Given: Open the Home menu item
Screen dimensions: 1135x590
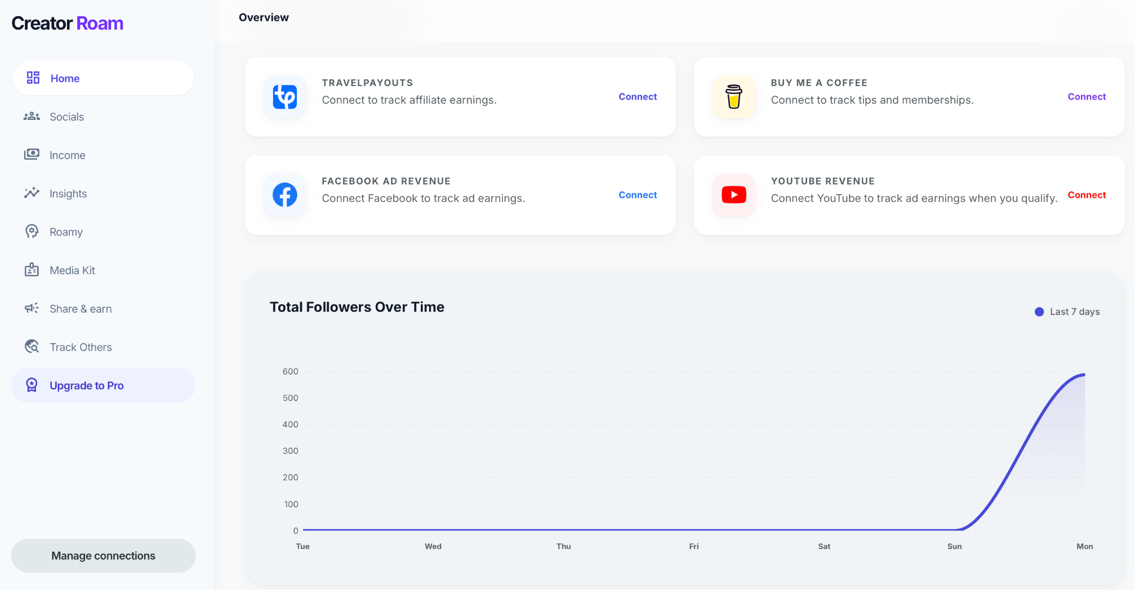Looking at the screenshot, I should (x=103, y=78).
